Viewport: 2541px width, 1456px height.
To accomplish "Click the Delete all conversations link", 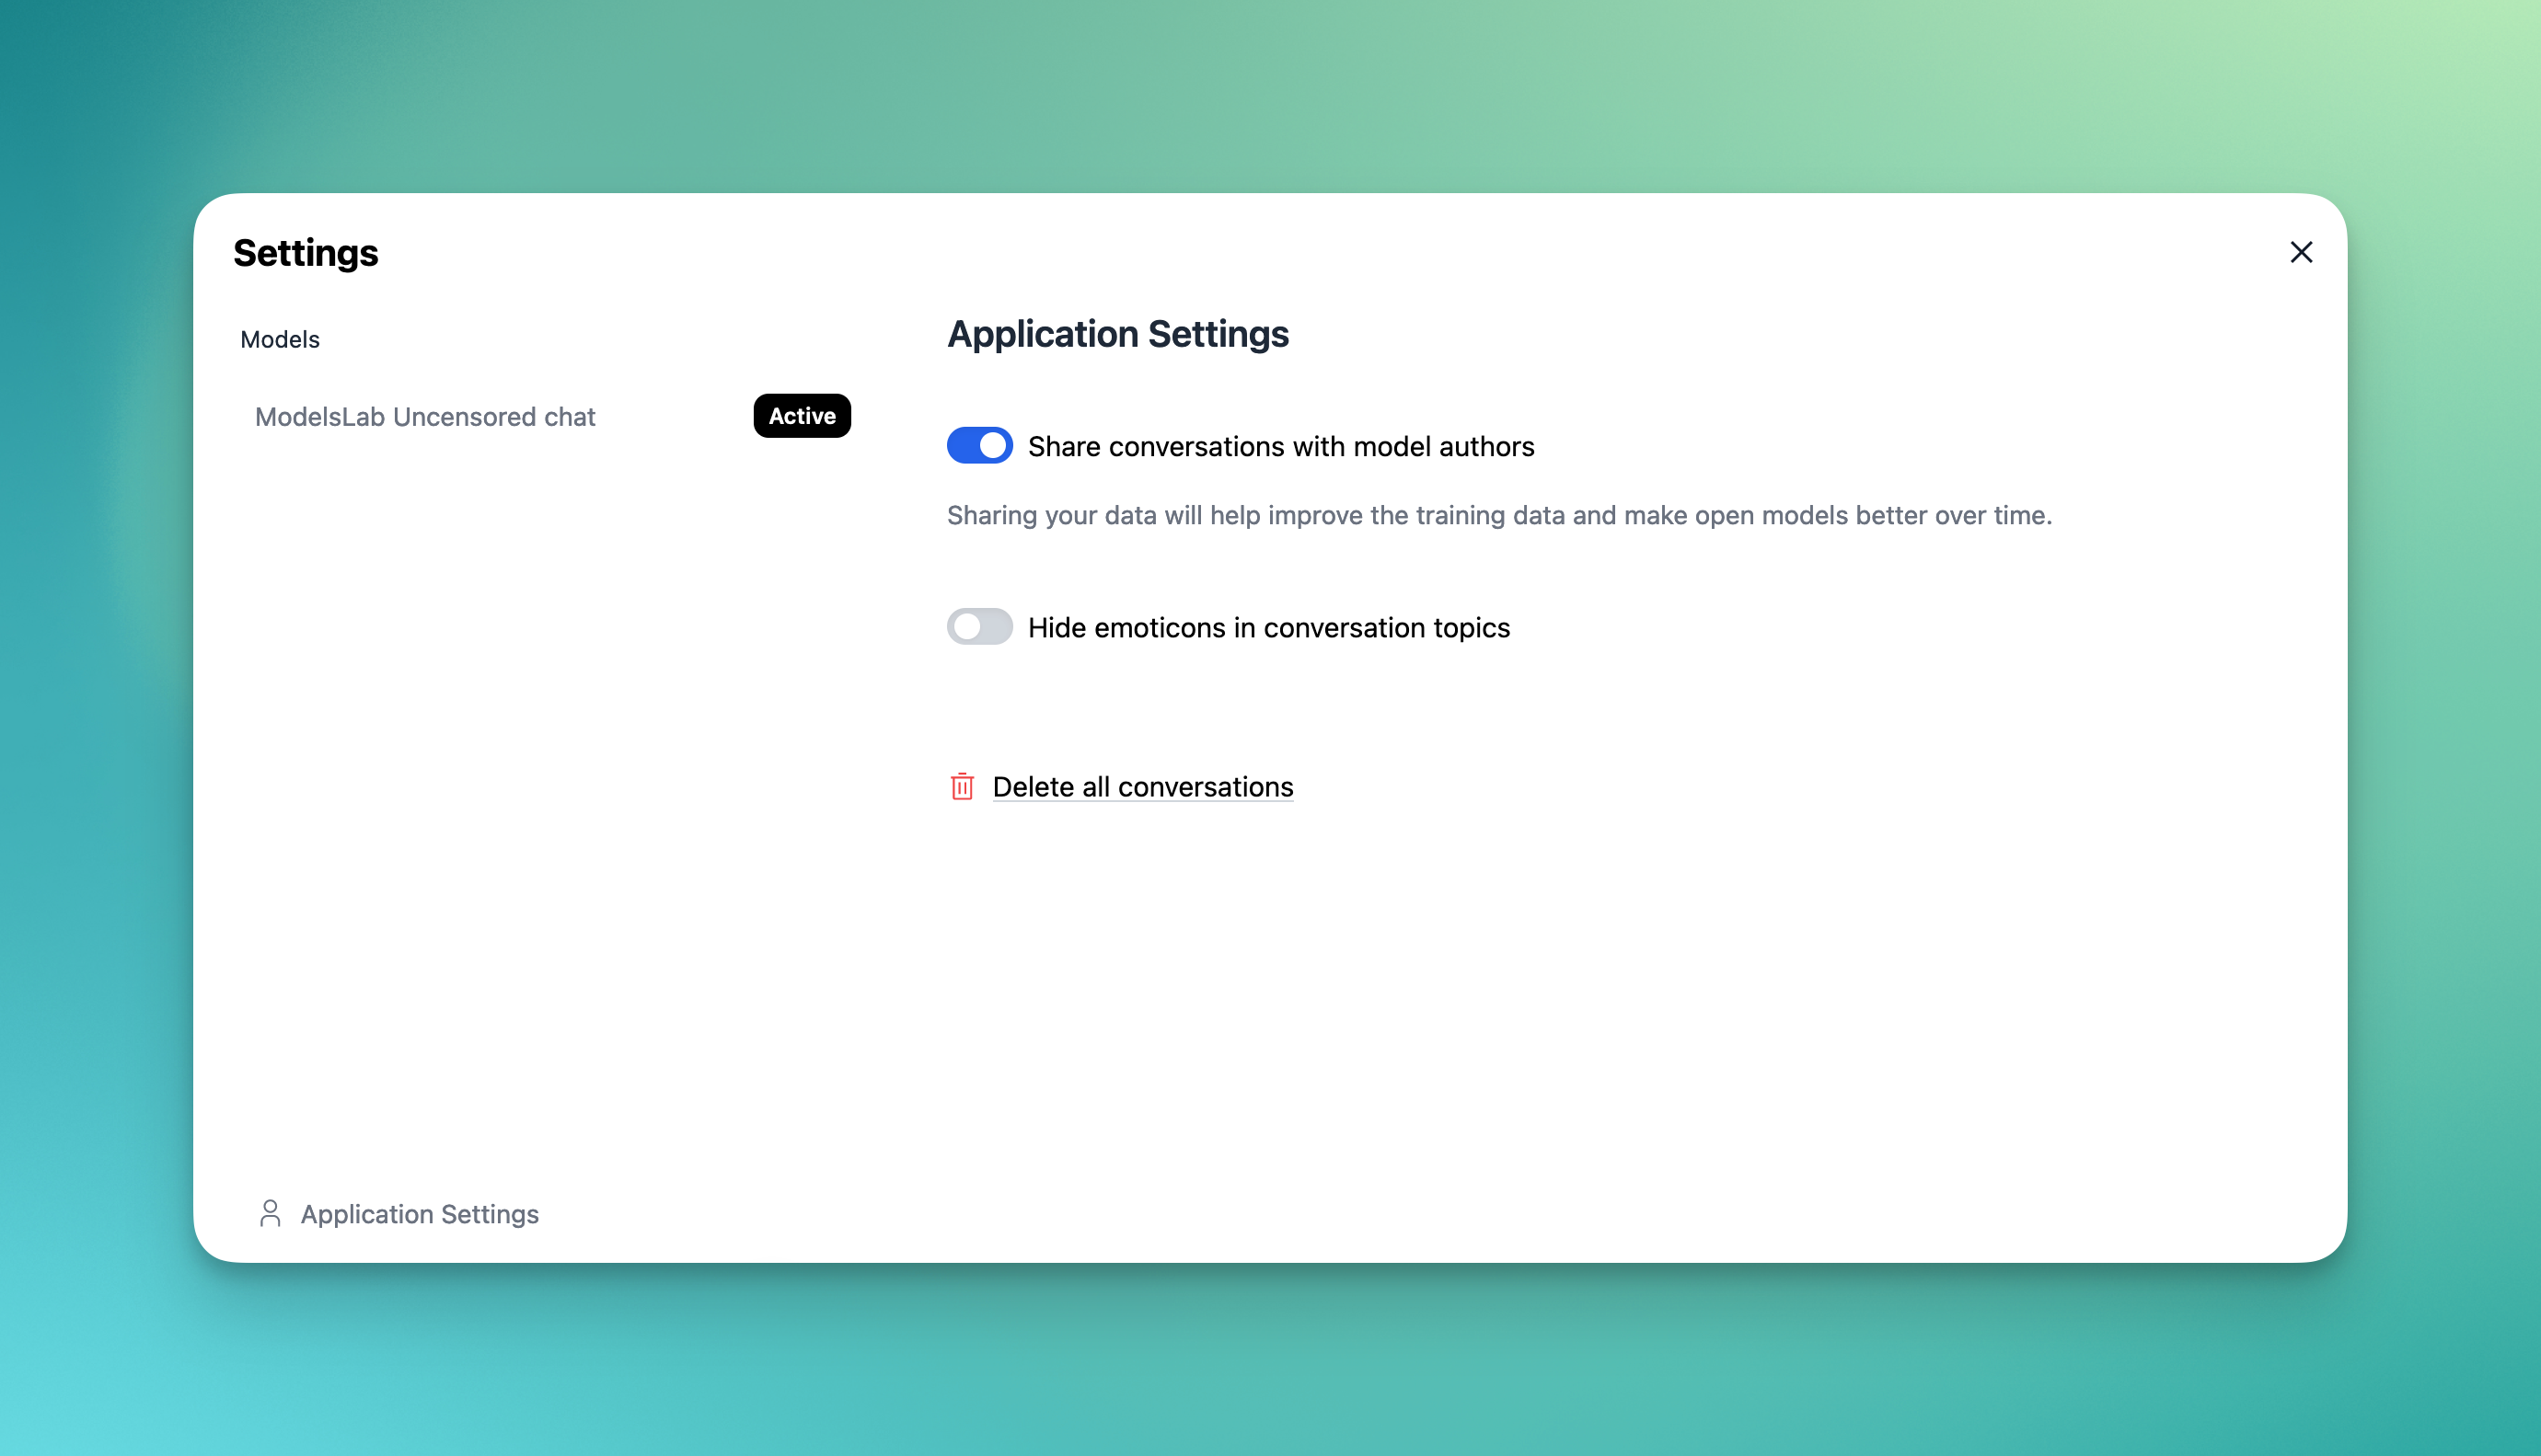I will [1142, 787].
